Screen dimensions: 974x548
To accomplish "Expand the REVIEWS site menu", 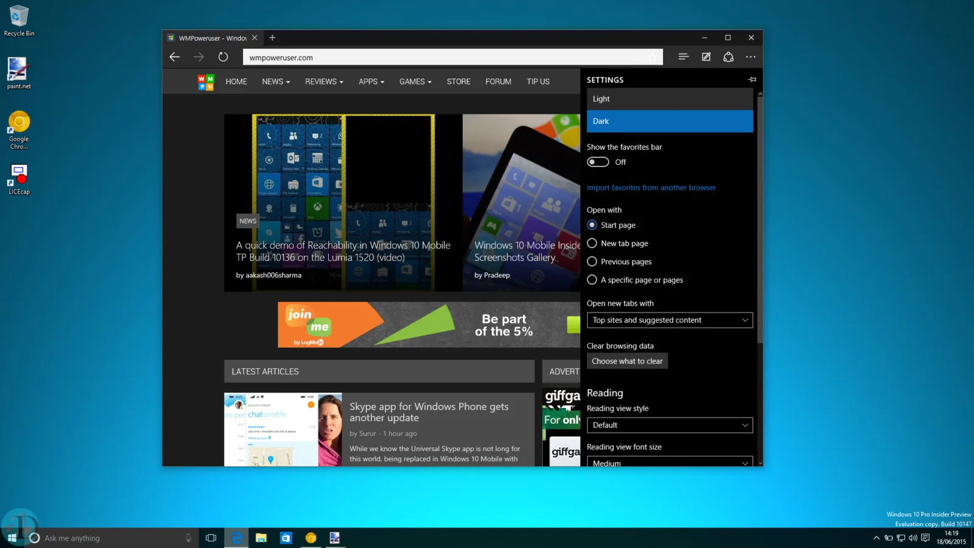I will pos(324,82).
